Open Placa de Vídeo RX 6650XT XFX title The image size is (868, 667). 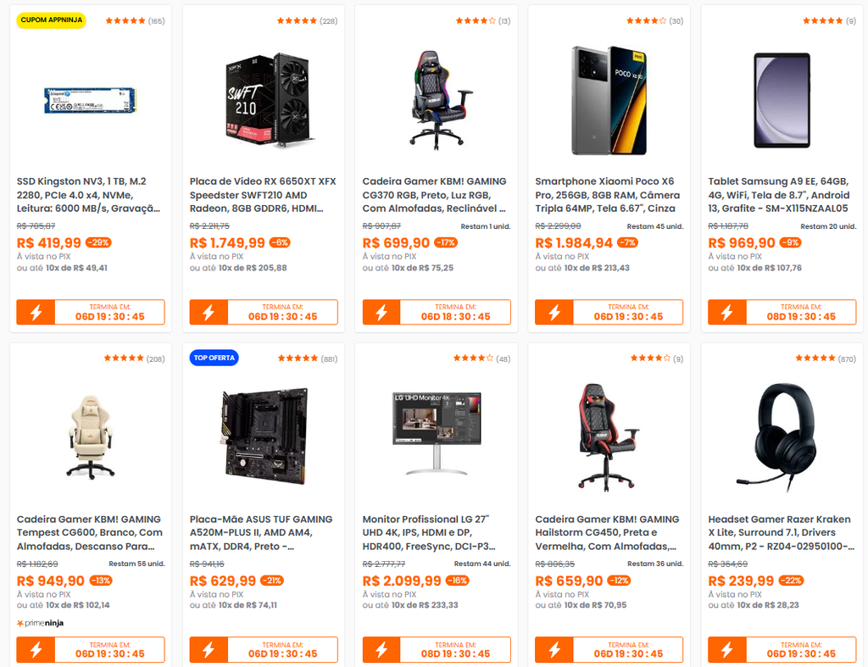[x=263, y=195]
